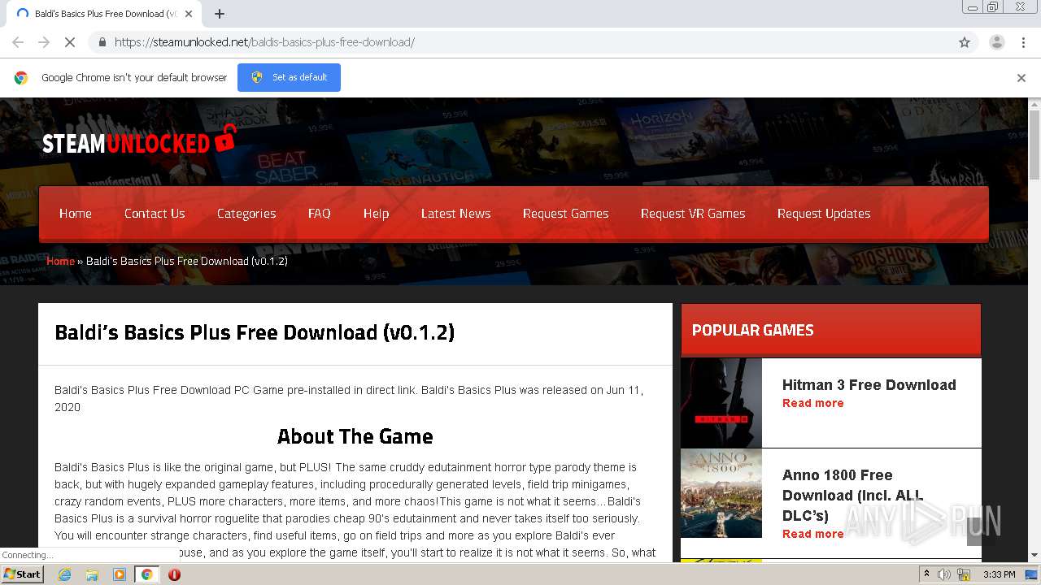Open the Help menu item
This screenshot has height=585, width=1041.
376,214
